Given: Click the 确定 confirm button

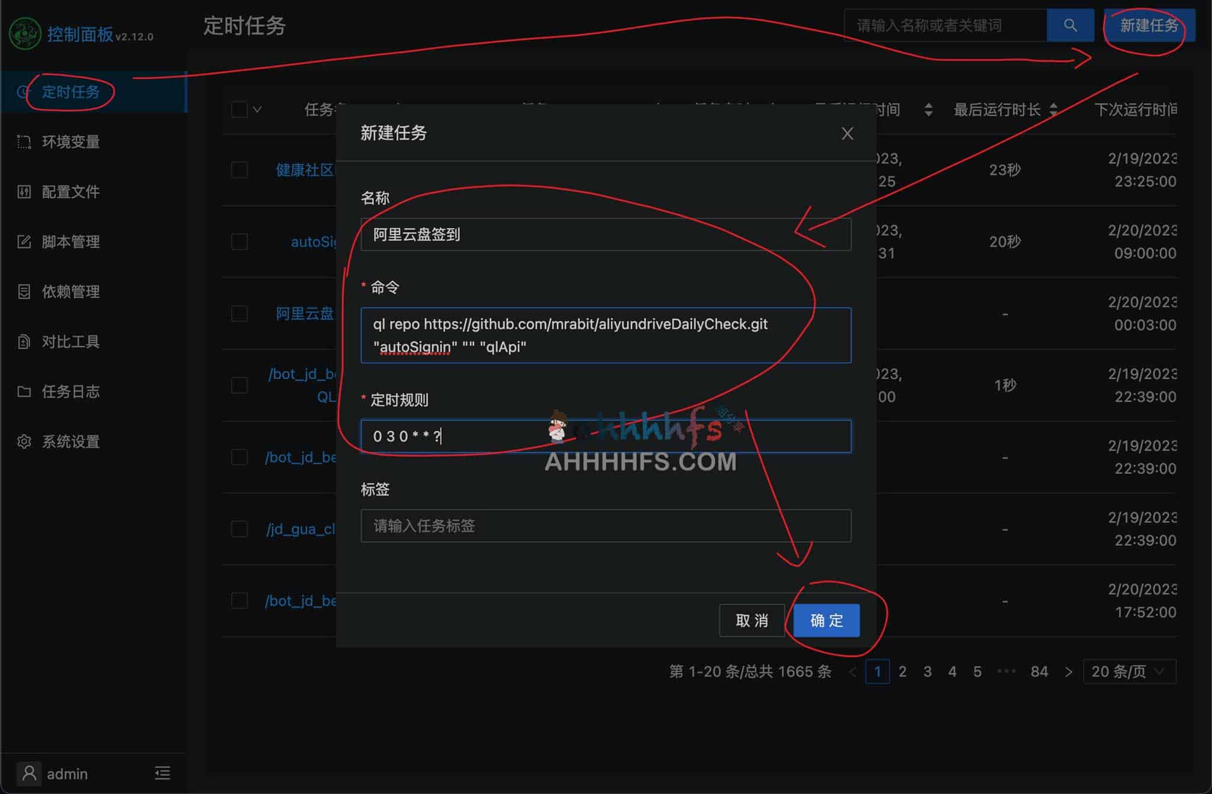Looking at the screenshot, I should (x=826, y=621).
